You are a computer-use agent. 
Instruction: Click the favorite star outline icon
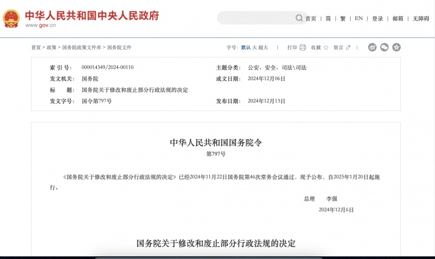(326, 47)
